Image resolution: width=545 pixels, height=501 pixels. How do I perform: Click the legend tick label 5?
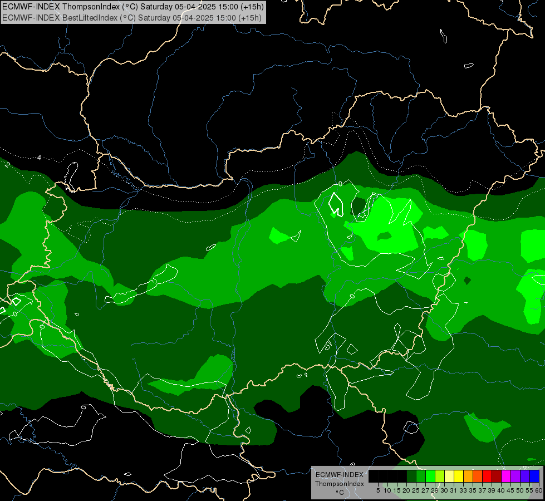[378, 490]
